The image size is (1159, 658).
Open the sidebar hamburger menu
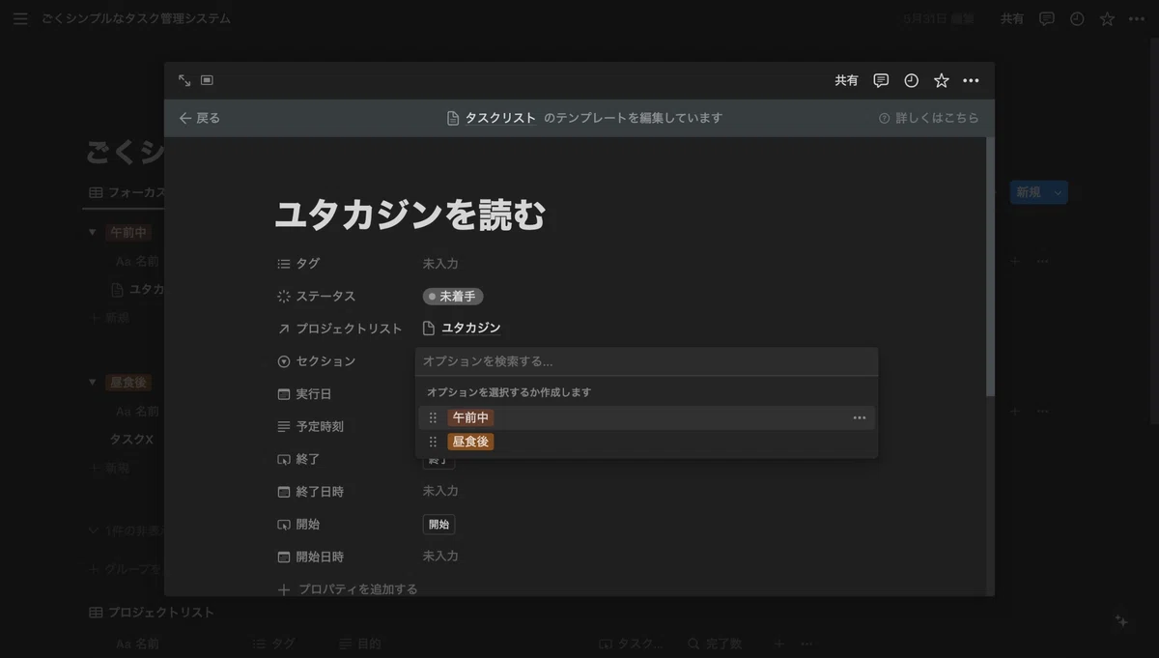click(x=20, y=18)
